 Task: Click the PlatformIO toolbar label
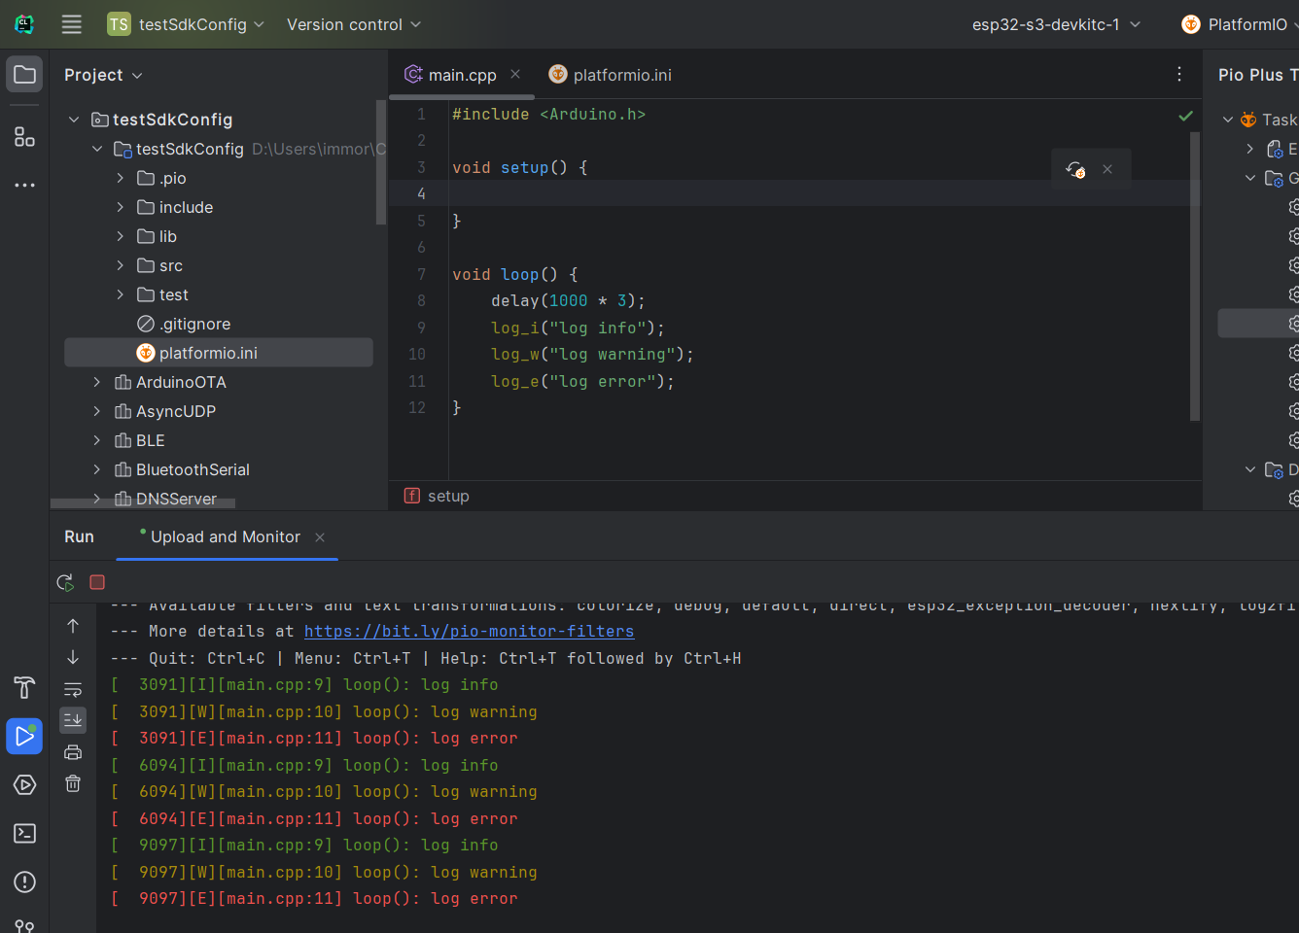[x=1247, y=24]
